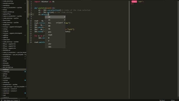Choose 'n1' from the autocomplete popup
This screenshot has width=179, height=101.
55,17
